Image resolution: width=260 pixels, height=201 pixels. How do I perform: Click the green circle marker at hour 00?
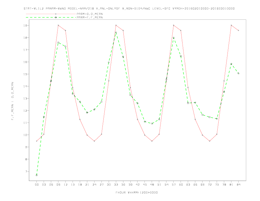[x=37, y=175]
